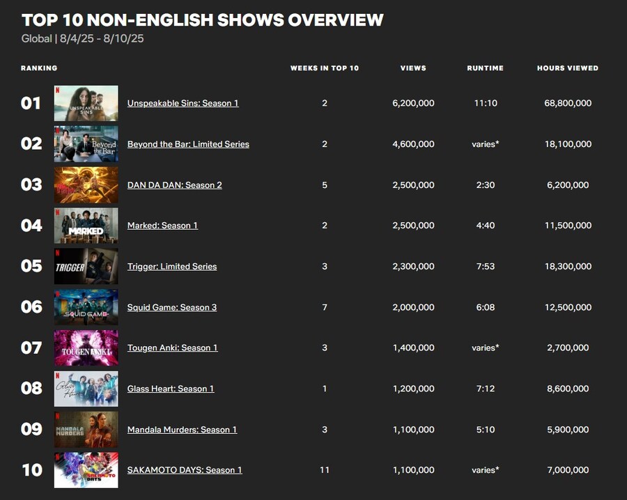Click the Top 10 Non-English Shows Overview title
Viewport: 627px width, 500px height.
click(x=202, y=20)
